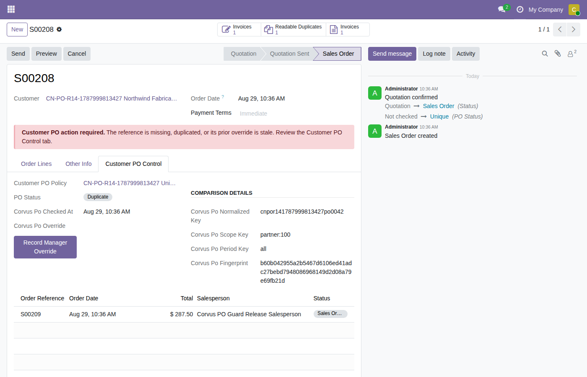Sort the table by Order Reference column
Image resolution: width=587 pixels, height=377 pixels.
point(42,298)
